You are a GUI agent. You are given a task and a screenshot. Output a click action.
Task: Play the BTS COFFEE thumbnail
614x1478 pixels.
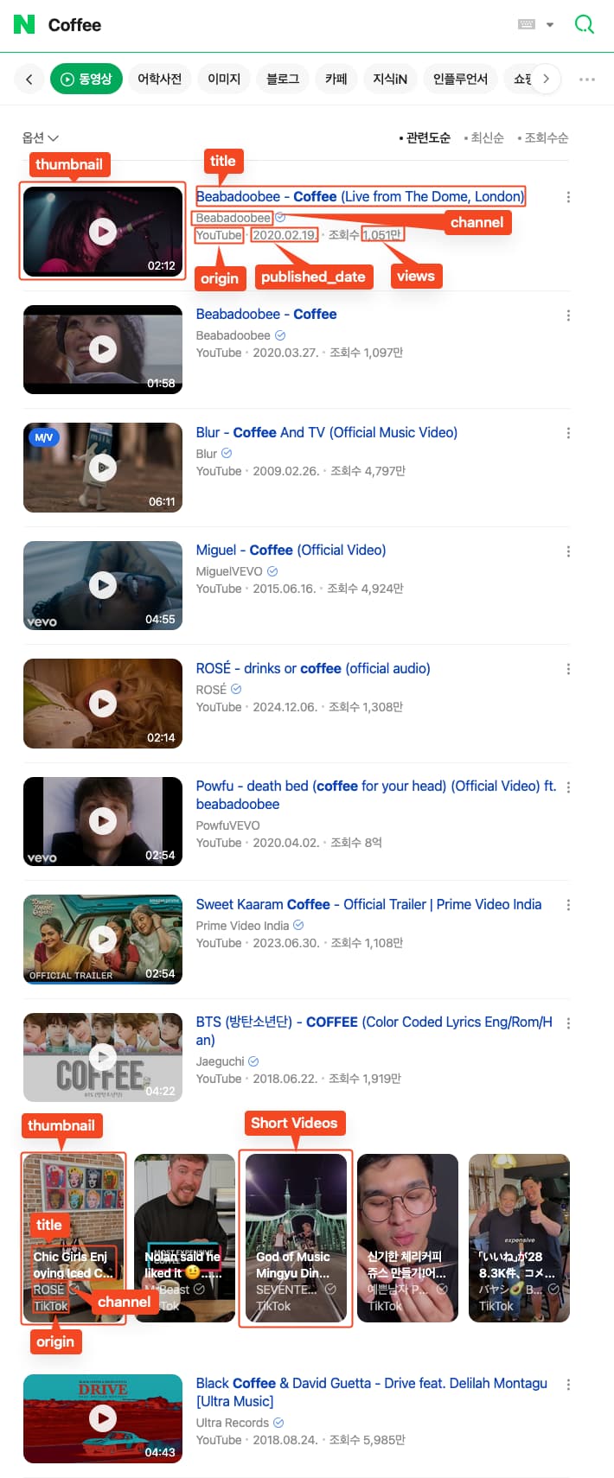tap(103, 1057)
